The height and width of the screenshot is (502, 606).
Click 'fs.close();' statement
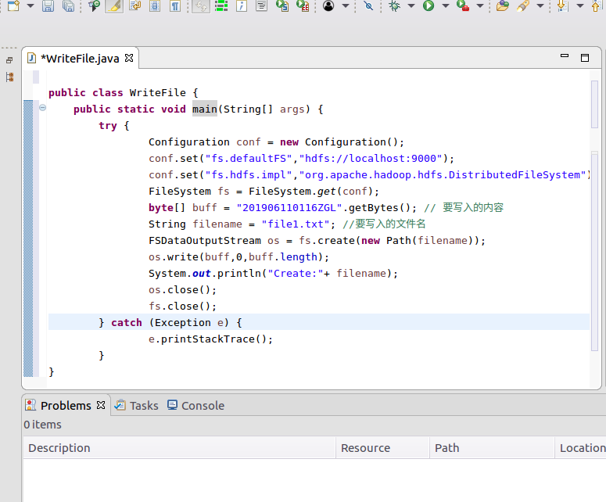(x=182, y=306)
